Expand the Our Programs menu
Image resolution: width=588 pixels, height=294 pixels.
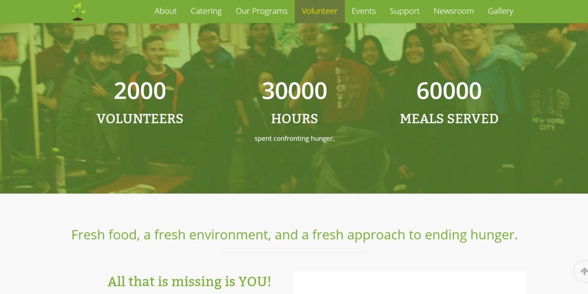262,11
